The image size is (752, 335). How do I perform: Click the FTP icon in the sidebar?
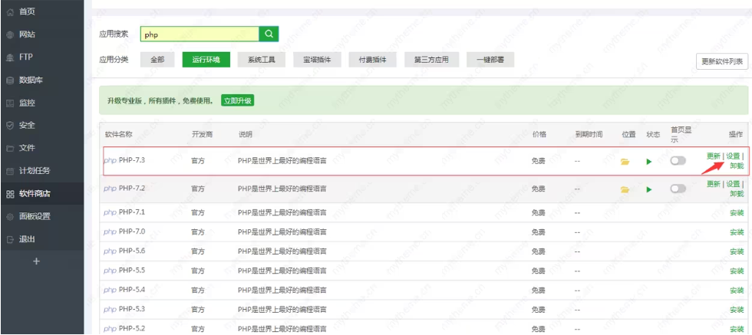click(10, 57)
